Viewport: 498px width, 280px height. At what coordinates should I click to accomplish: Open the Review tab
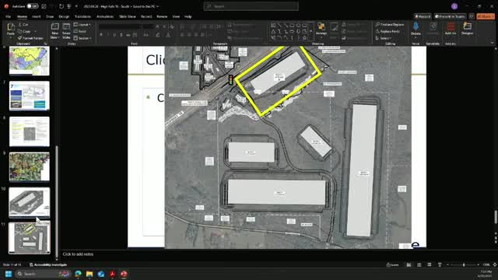(162, 16)
